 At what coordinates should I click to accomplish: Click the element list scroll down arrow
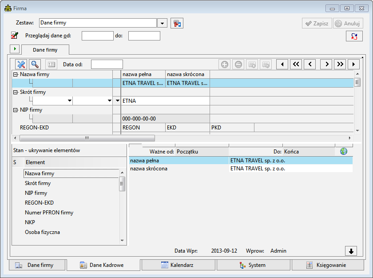click(x=122, y=240)
